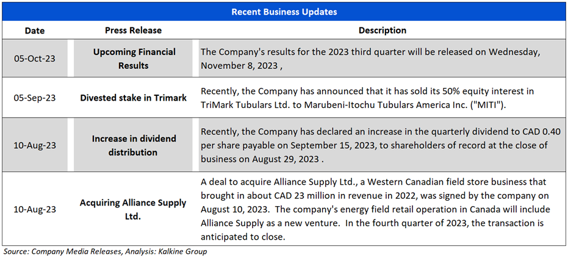Click the Description column header

[382, 30]
